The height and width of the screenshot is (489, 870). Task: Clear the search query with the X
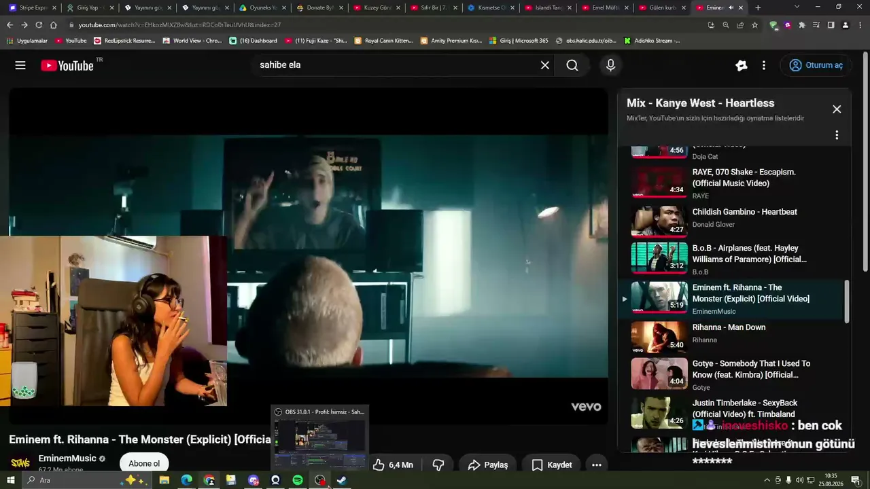tap(545, 65)
